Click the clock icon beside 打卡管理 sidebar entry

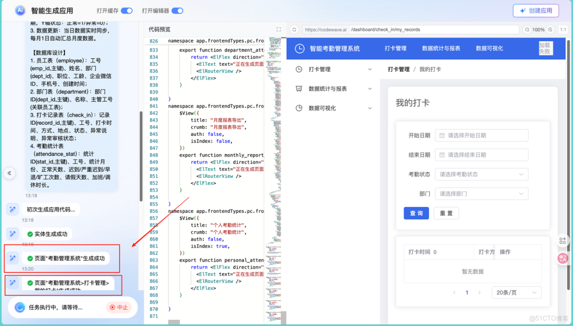(x=299, y=69)
